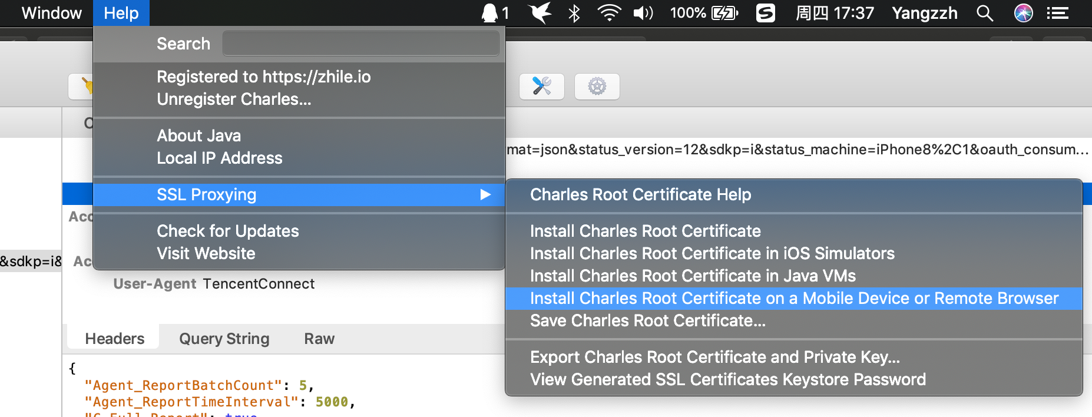
Task: Open Bluetooth menu bar icon
Action: (x=574, y=13)
